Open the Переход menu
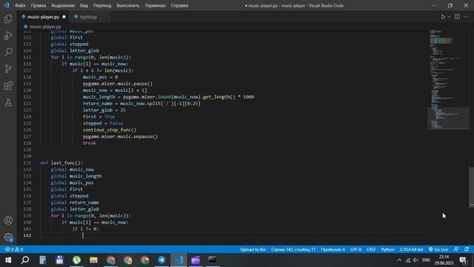Image resolution: width=474 pixels, height=267 pixels. [x=102, y=5]
